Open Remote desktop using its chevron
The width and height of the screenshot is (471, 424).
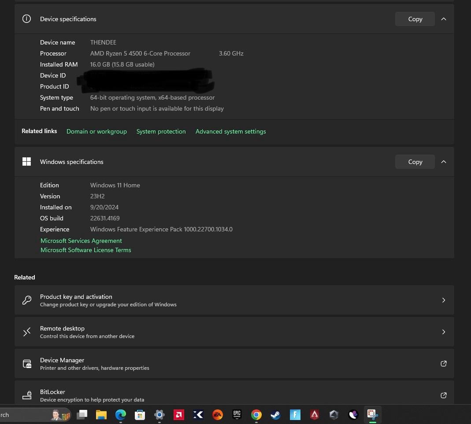pyautogui.click(x=443, y=332)
